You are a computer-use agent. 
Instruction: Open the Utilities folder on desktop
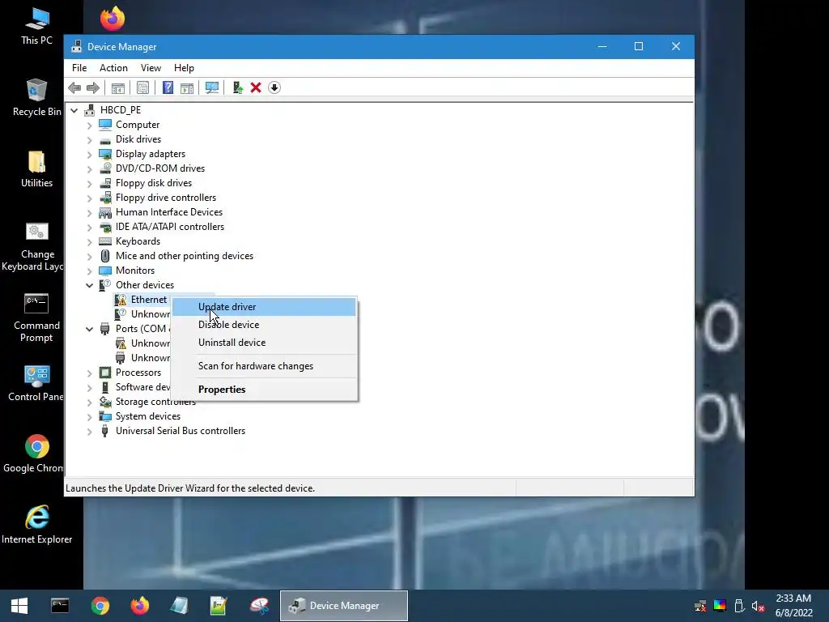[x=36, y=169]
